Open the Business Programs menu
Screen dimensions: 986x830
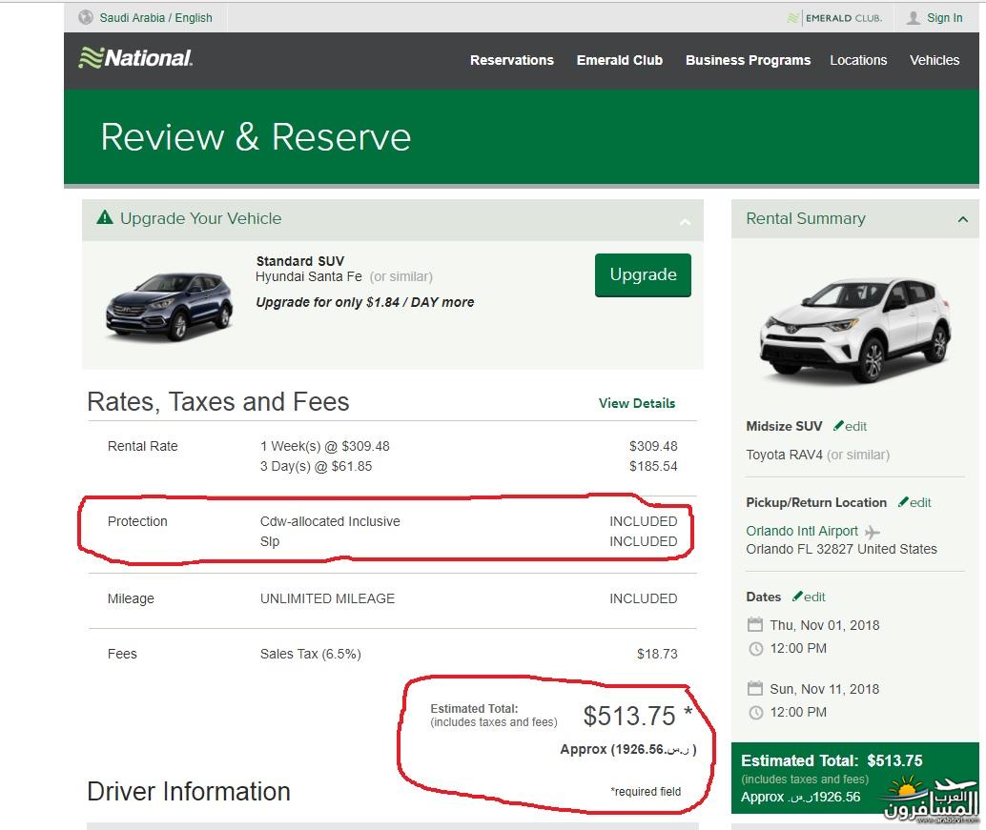[748, 60]
